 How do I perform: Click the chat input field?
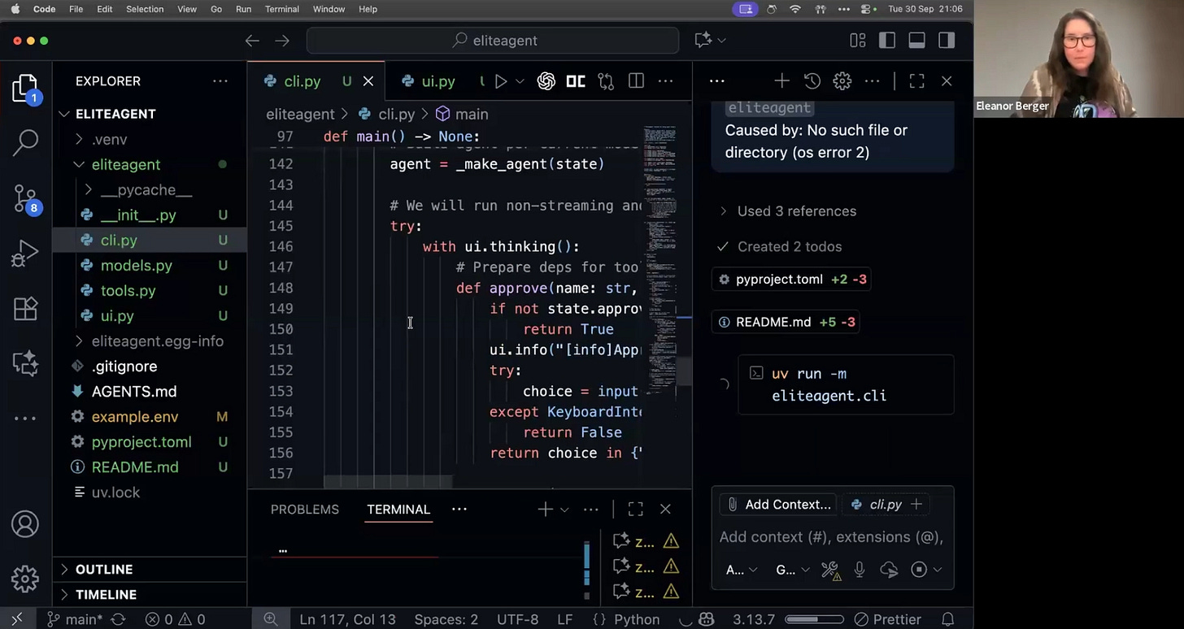pos(831,537)
